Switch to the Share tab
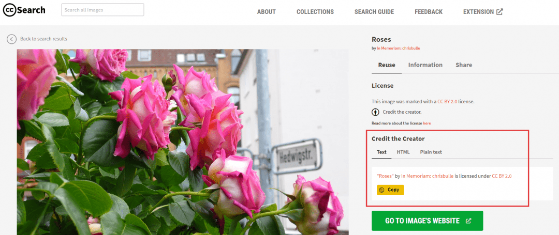 [x=463, y=65]
